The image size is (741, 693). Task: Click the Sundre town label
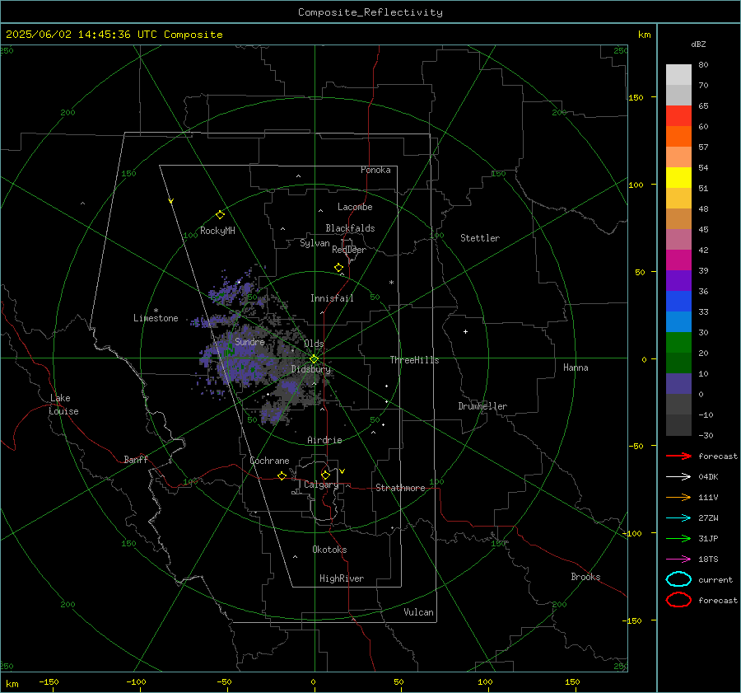(249, 341)
